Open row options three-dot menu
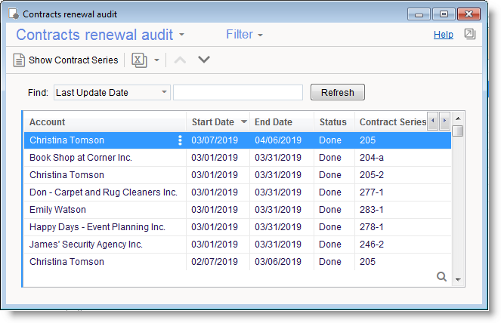Viewport: 501px width, 323px height. point(179,140)
